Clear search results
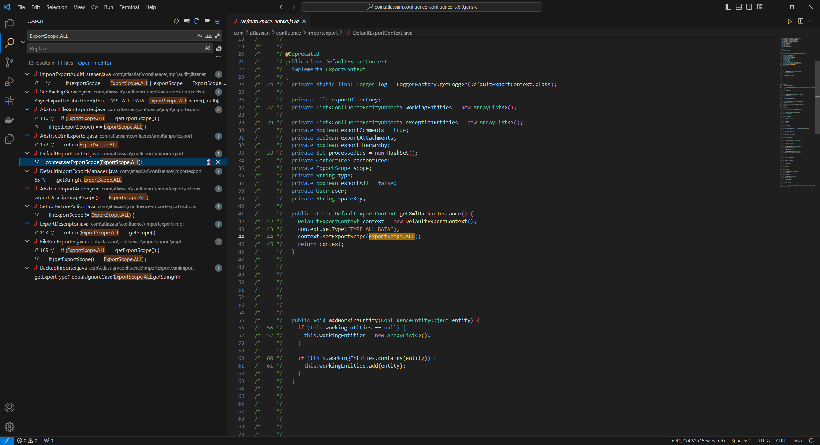The width and height of the screenshot is (820, 445). coord(187,21)
